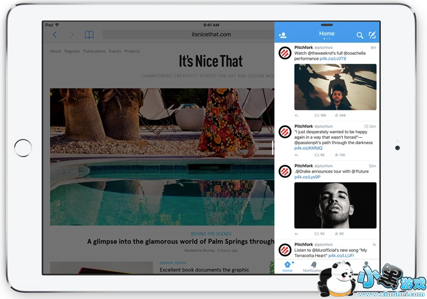Viewport: 427px width, 299px height.
Task: Tap the Safari back arrow
Action: click(55, 35)
